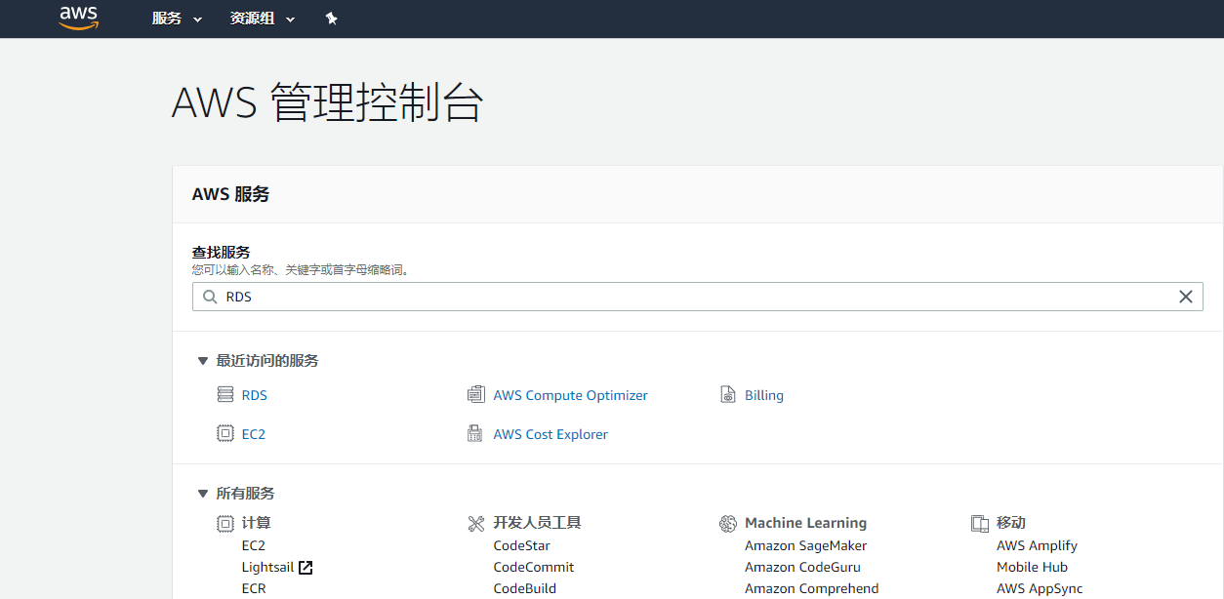Click the Billing document icon
This screenshot has width=1224, height=599.
pyautogui.click(x=727, y=395)
